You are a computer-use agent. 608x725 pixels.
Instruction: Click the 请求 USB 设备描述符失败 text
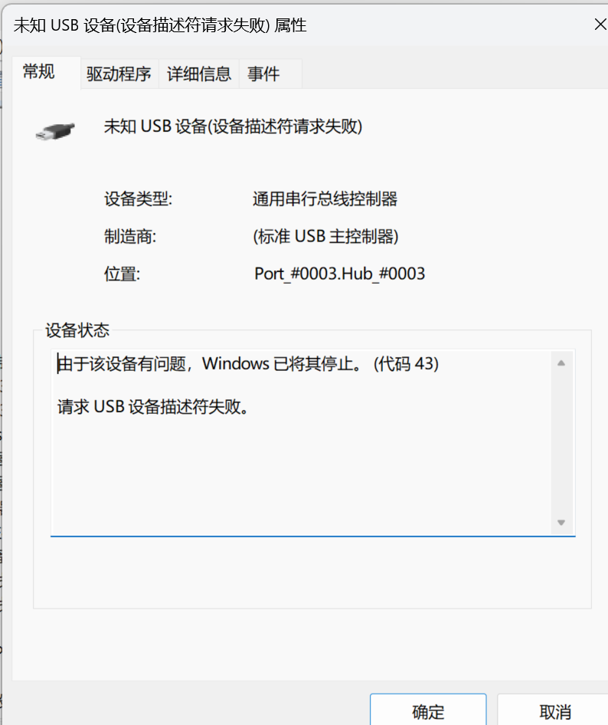(153, 407)
